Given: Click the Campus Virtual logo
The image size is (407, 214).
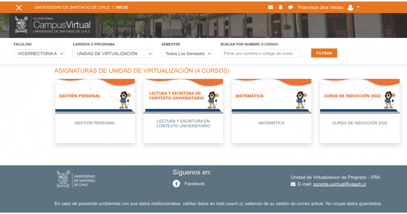Looking at the screenshot, I should pos(53,25).
